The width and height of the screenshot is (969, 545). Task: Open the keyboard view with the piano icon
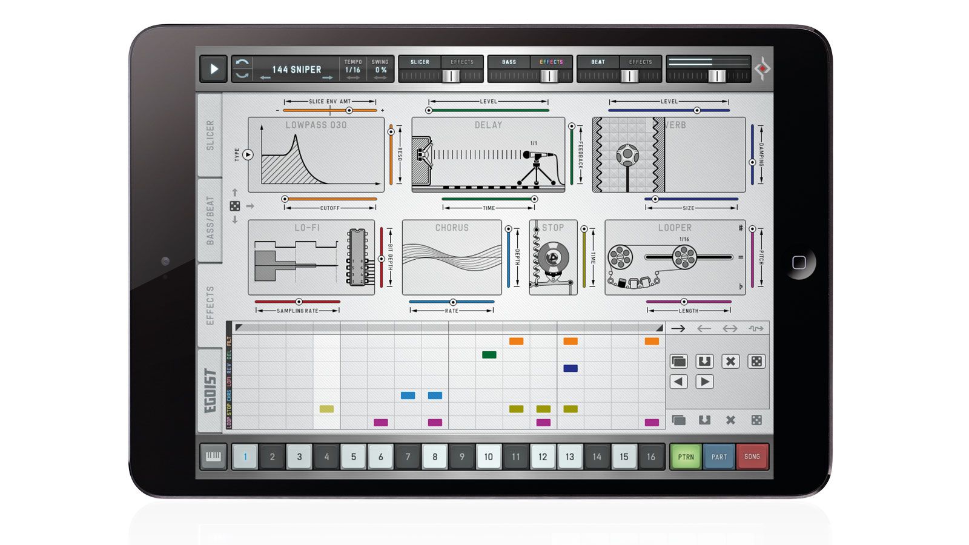(215, 457)
